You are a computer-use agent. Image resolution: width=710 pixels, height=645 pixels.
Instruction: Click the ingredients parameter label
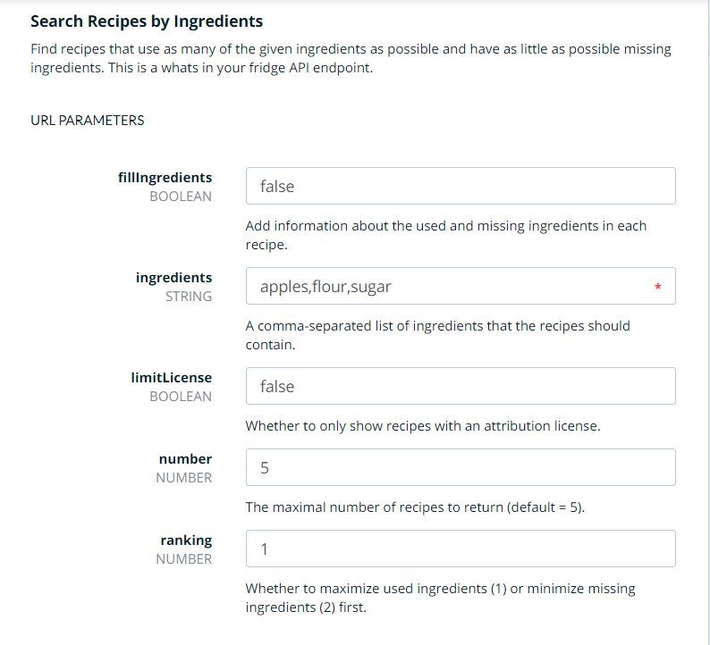click(173, 278)
